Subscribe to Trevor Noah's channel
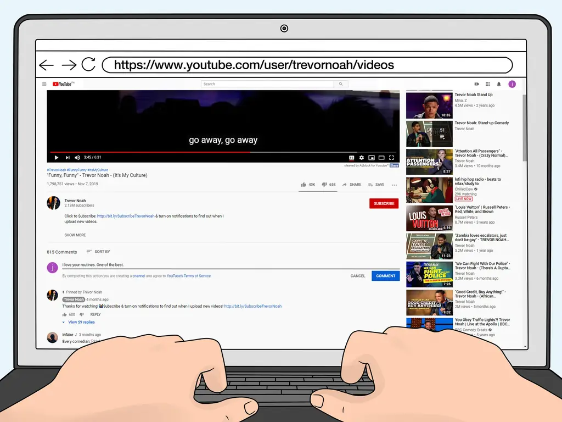 pyautogui.click(x=384, y=203)
